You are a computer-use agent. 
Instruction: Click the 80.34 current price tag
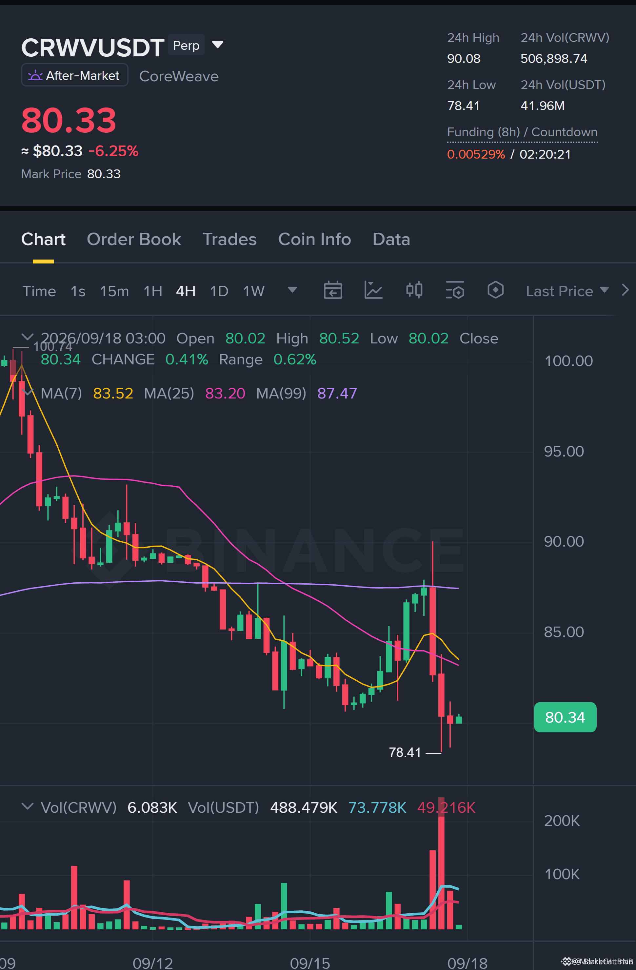(565, 717)
